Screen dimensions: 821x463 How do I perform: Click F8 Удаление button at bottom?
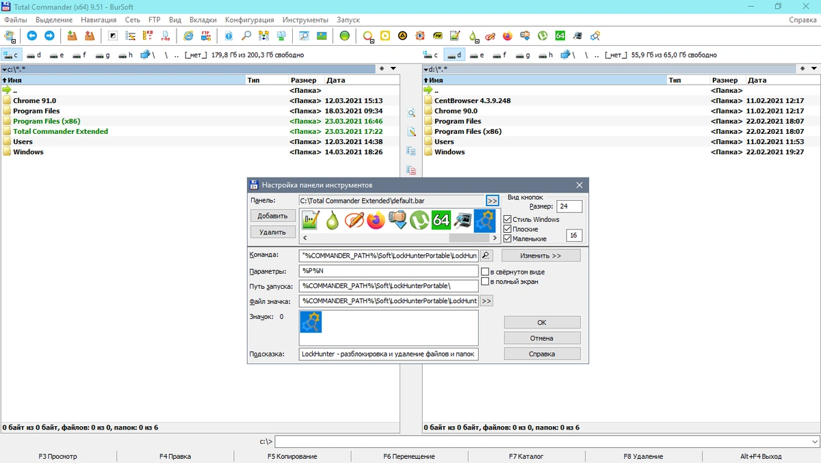click(643, 456)
